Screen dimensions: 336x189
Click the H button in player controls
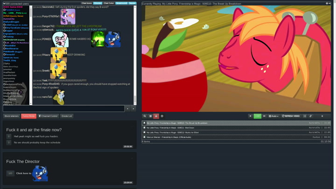point(322,116)
